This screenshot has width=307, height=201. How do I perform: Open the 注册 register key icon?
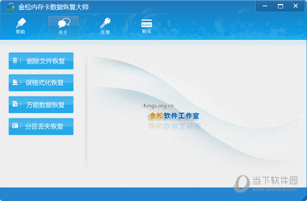[105, 26]
